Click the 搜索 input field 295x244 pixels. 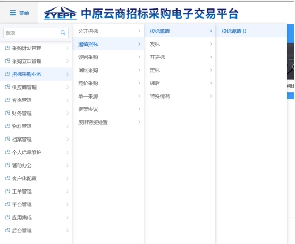36,33
